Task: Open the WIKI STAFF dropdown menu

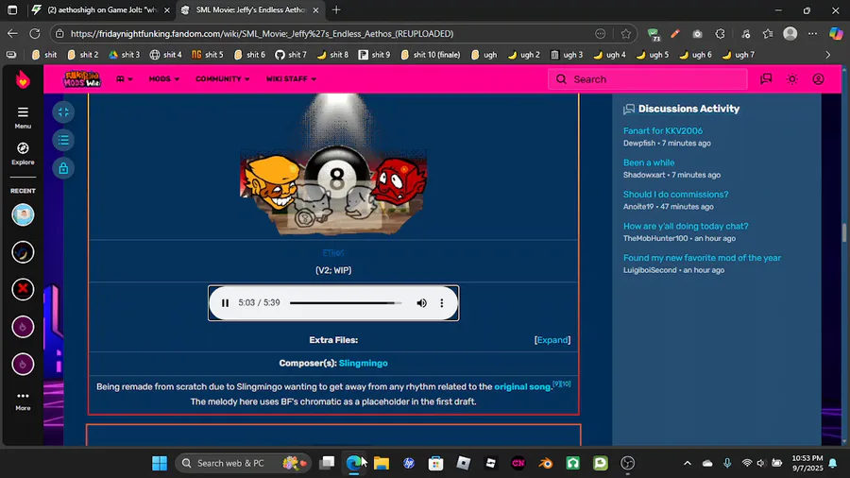Action: [291, 79]
